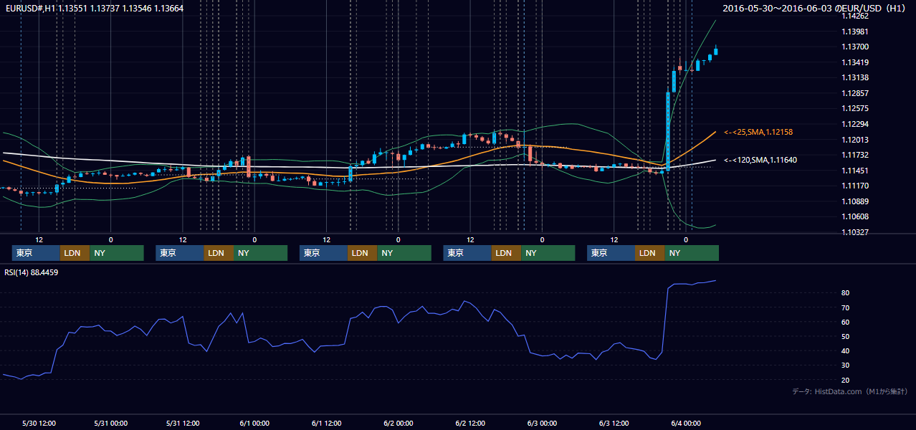
Task: Click the 6/2 12:00 date label
Action: [469, 423]
